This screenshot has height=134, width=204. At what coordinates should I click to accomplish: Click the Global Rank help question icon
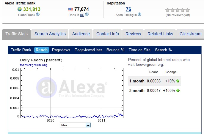(38, 15)
